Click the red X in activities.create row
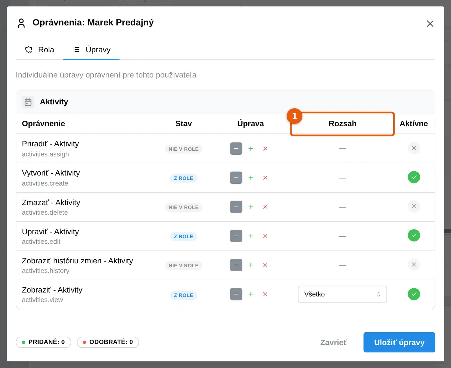 click(x=265, y=178)
